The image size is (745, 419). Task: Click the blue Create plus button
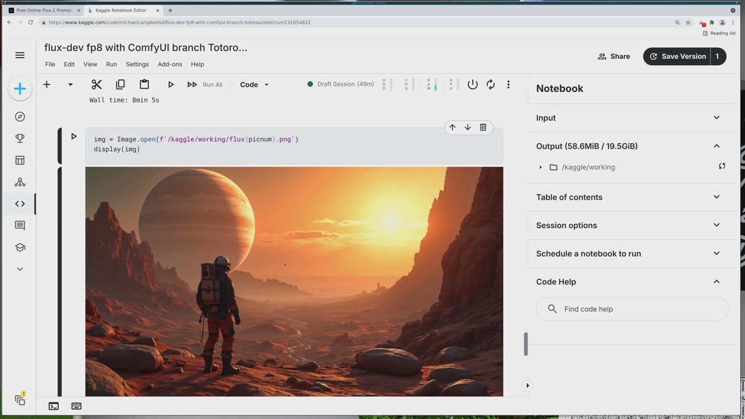tap(20, 88)
